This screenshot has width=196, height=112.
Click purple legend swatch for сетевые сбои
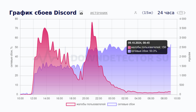[112, 104]
